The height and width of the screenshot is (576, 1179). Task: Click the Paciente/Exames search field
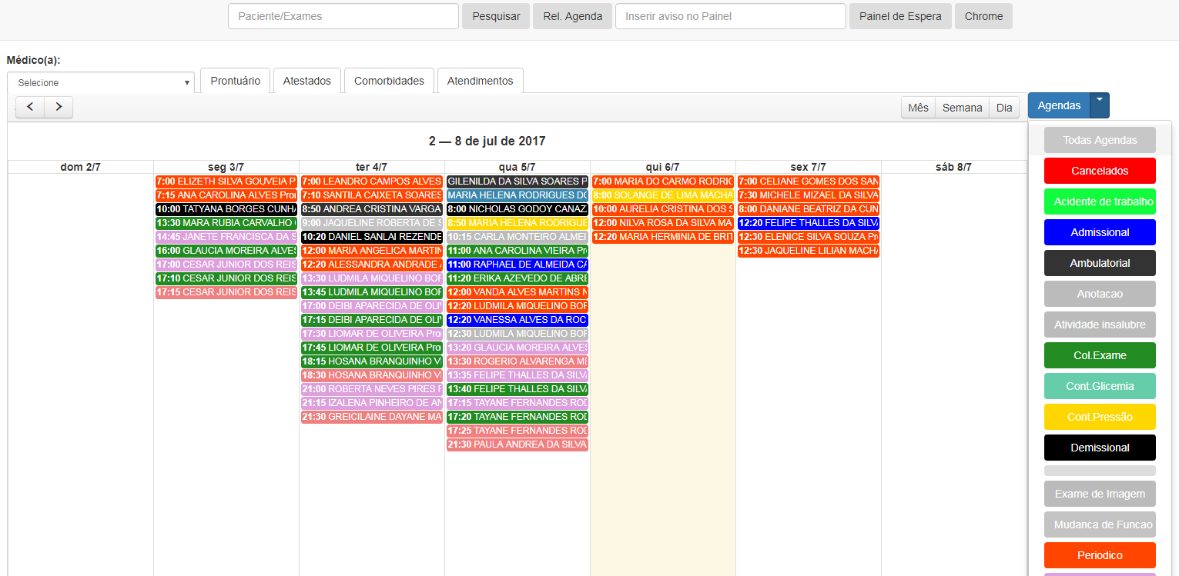coord(343,16)
